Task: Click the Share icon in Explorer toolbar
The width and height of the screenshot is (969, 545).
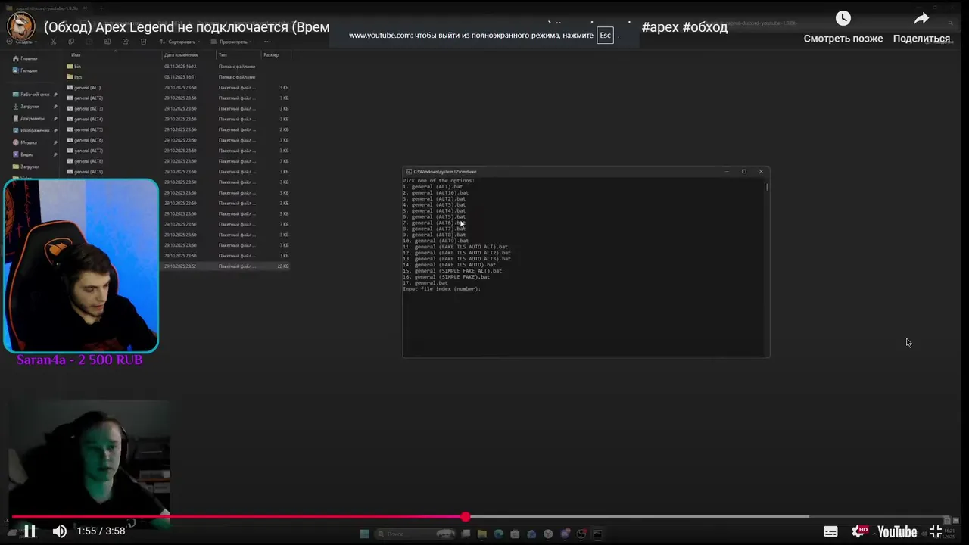Action: tap(126, 42)
